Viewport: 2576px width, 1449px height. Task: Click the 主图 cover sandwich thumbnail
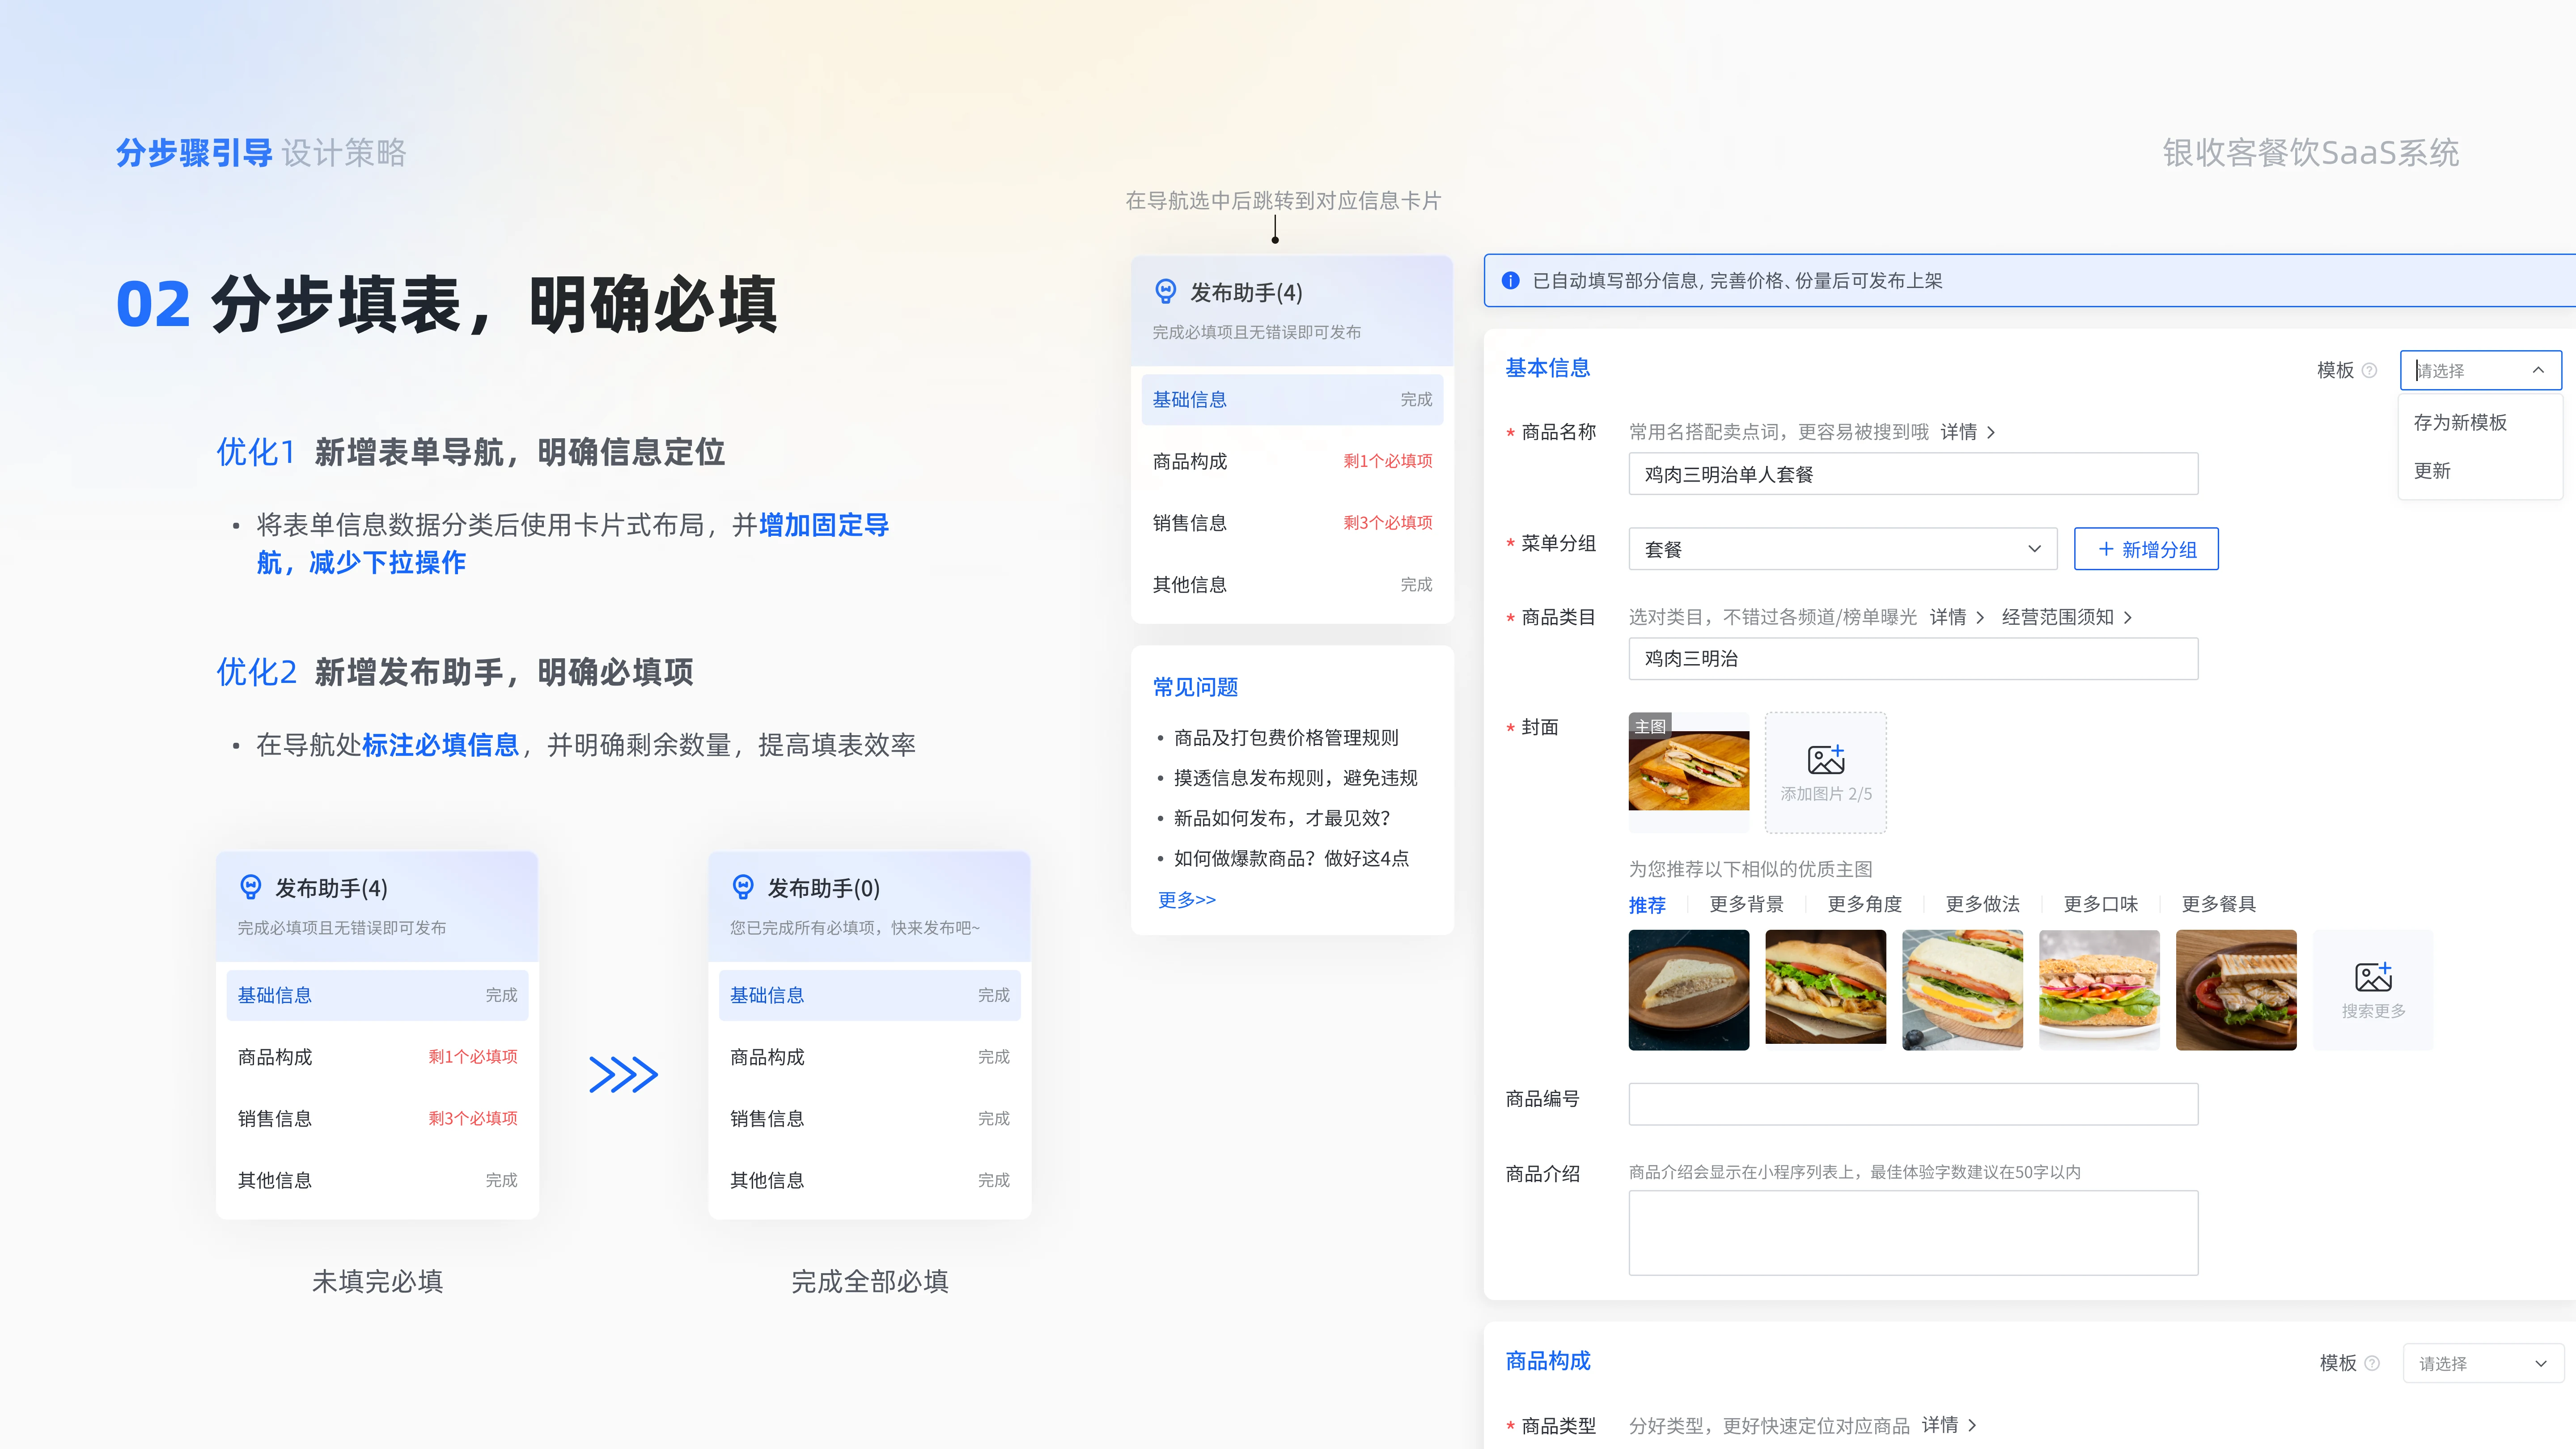[x=1689, y=772]
